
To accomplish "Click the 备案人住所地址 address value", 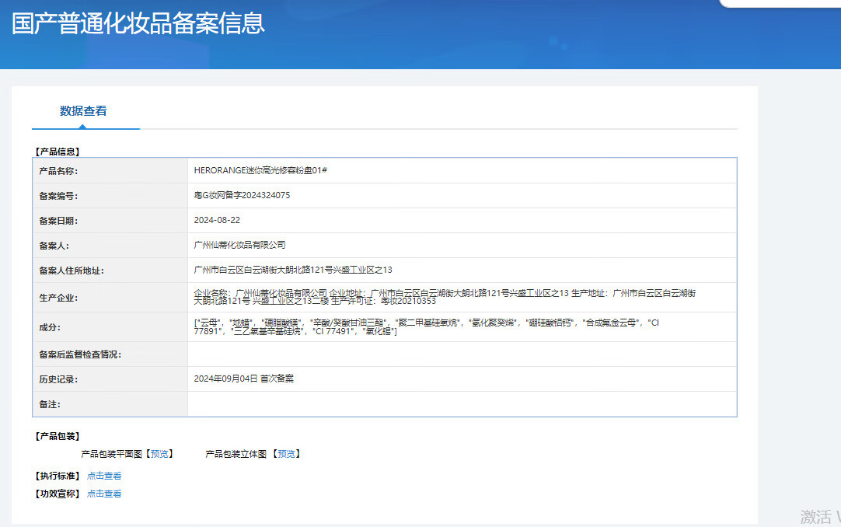I will click(293, 270).
